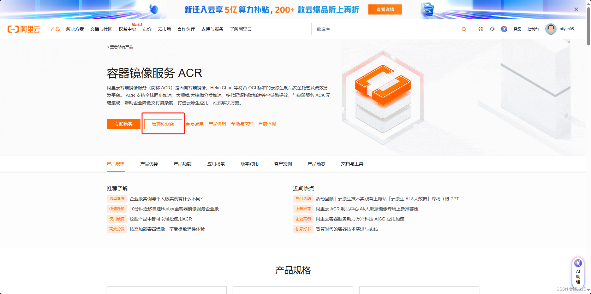This screenshot has height=294, width=591.
Task: Open the 了解阿里云 top menu
Action: click(x=241, y=29)
